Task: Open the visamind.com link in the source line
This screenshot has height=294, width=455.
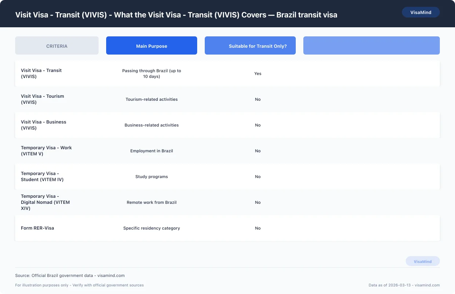Action: [x=112, y=275]
